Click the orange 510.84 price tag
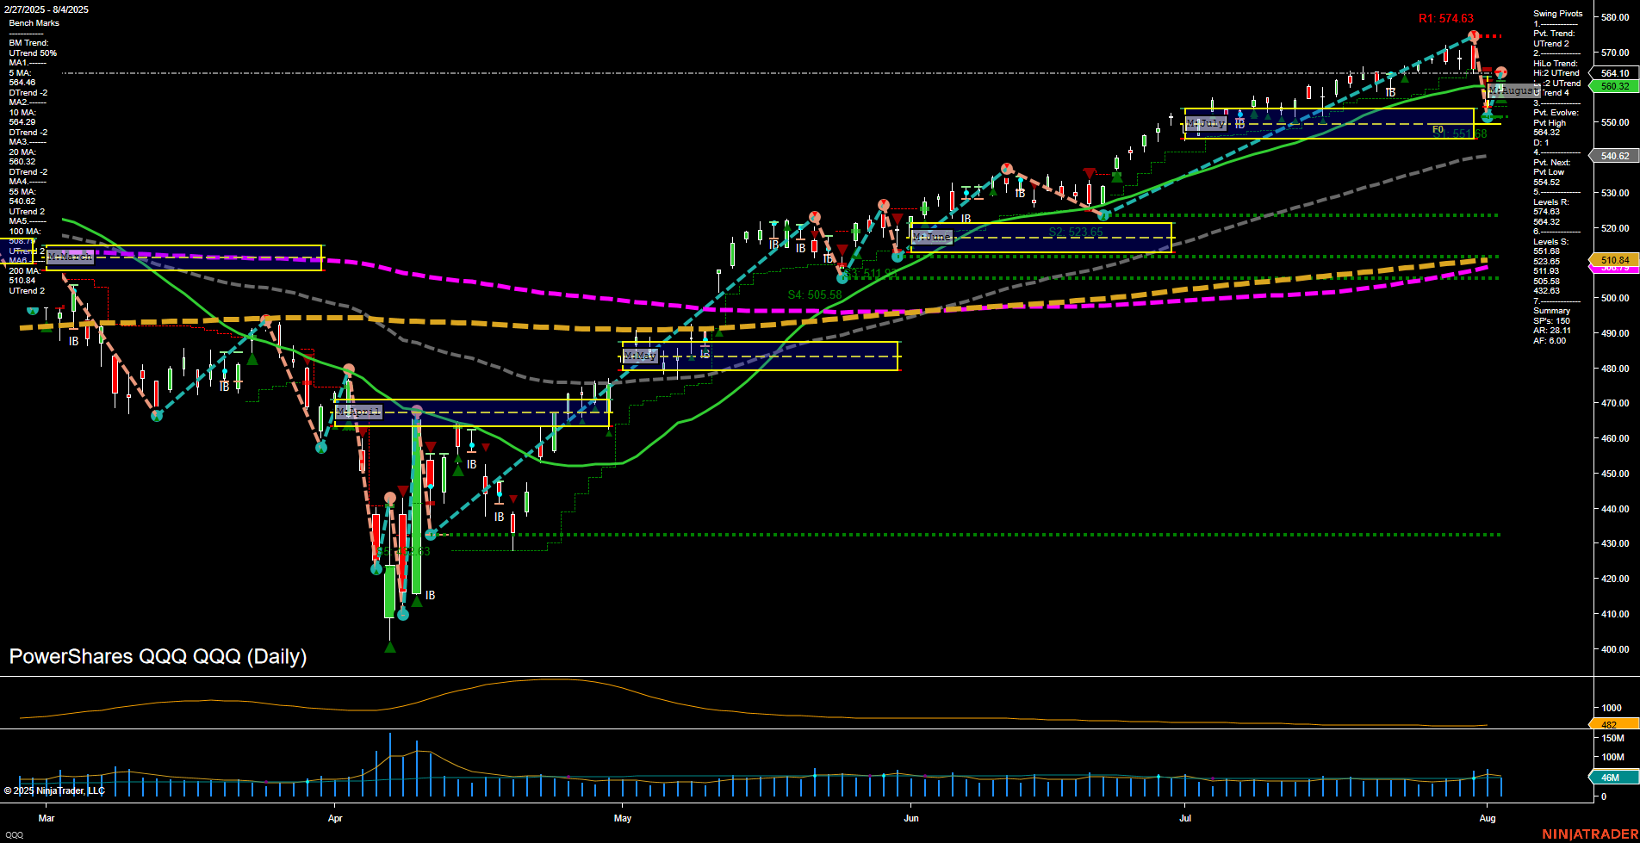This screenshot has height=843, width=1640. (1614, 259)
